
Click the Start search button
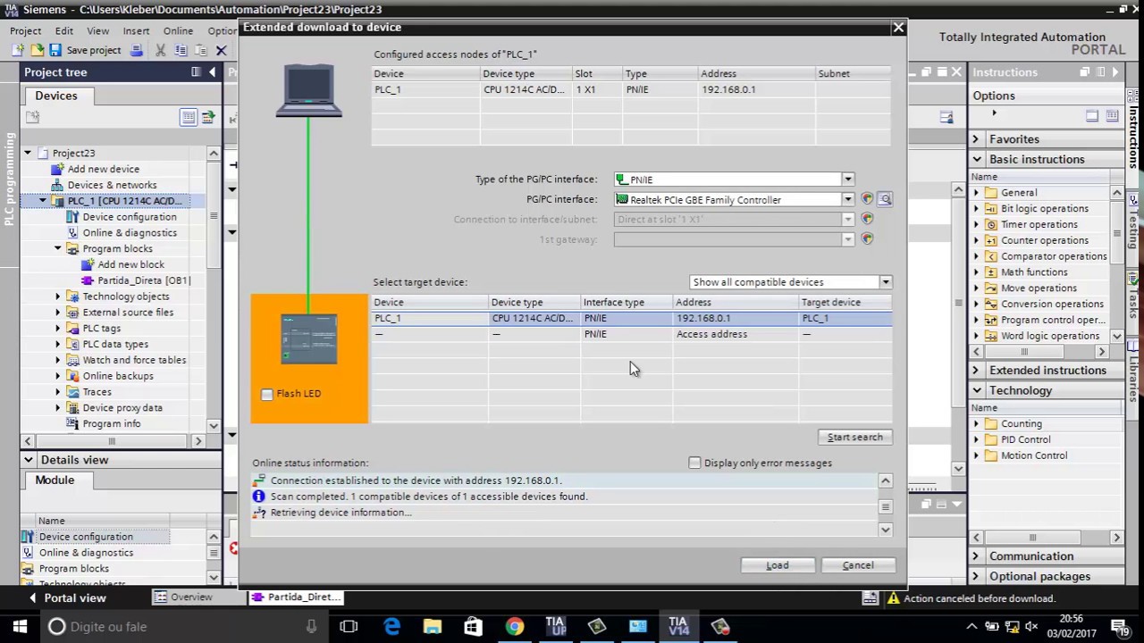[x=854, y=437]
